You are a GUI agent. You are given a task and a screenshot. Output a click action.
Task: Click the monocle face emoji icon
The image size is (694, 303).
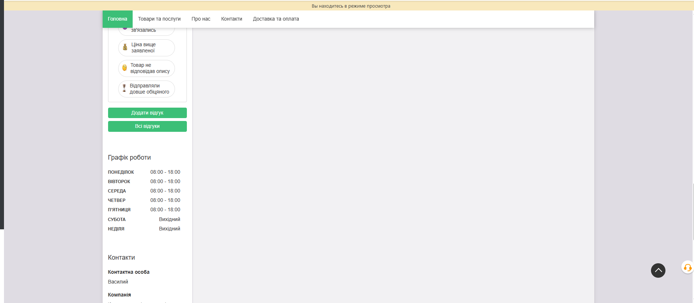[x=124, y=68]
